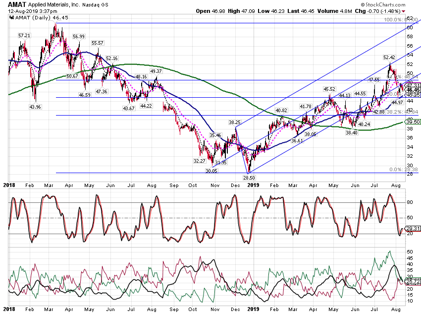Click the 49.37 price label
This screenshot has width=421, height=314.
click(x=156, y=71)
